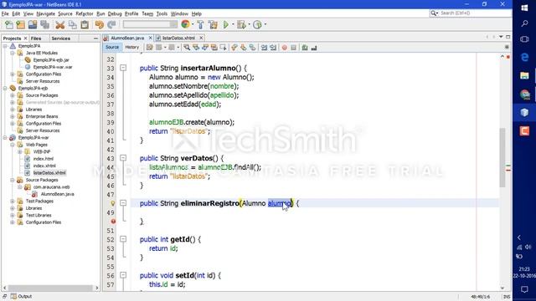
Task: Click the Last Edit editor icon
Action: coord(150,48)
